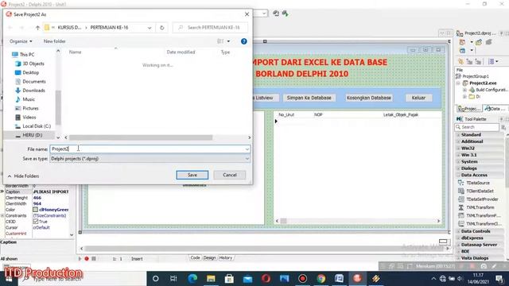Select Pictures in navigation pane
This screenshot has width=509, height=286.
click(30, 108)
